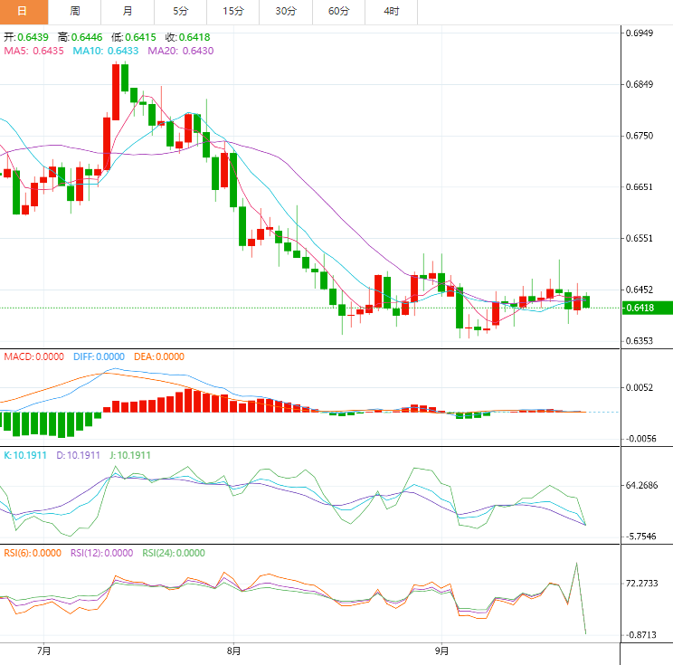This screenshot has height=665, width=673.
Task: Select the MACD indicator label
Action: (33, 356)
